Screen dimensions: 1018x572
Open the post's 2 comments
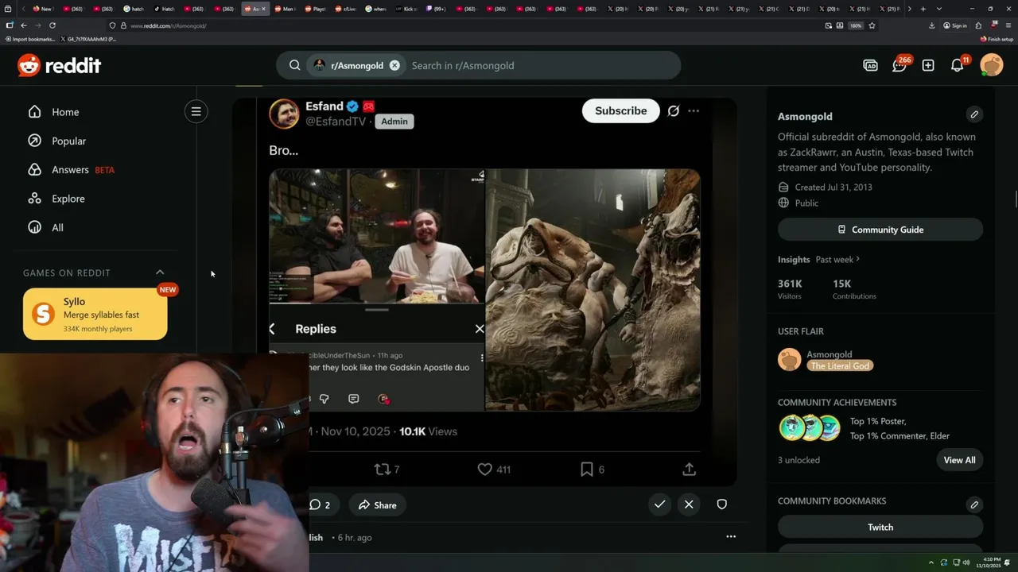[321, 505]
